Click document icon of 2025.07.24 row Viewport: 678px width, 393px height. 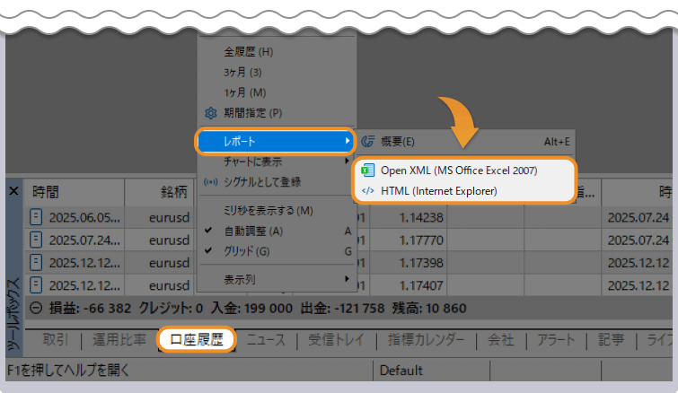(36, 240)
